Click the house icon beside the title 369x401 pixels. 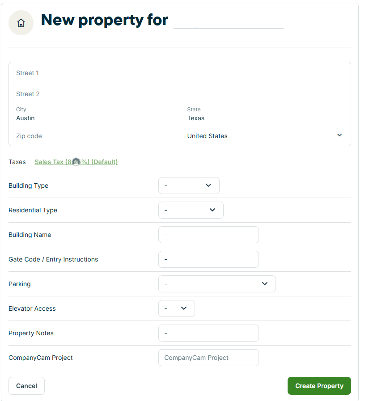21,23
